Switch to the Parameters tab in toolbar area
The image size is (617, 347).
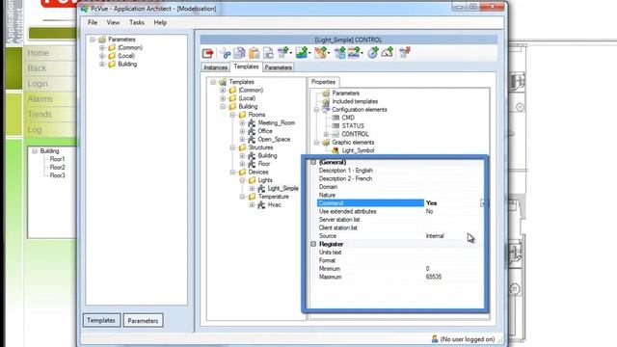click(279, 67)
